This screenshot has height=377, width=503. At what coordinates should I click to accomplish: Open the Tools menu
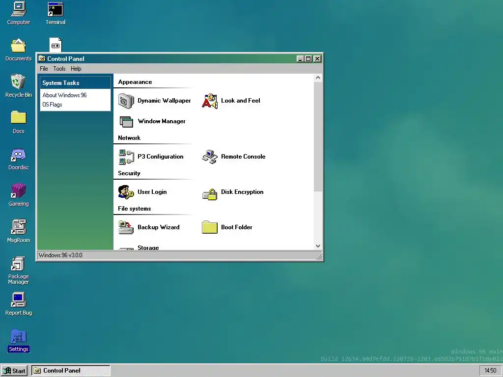coord(59,69)
